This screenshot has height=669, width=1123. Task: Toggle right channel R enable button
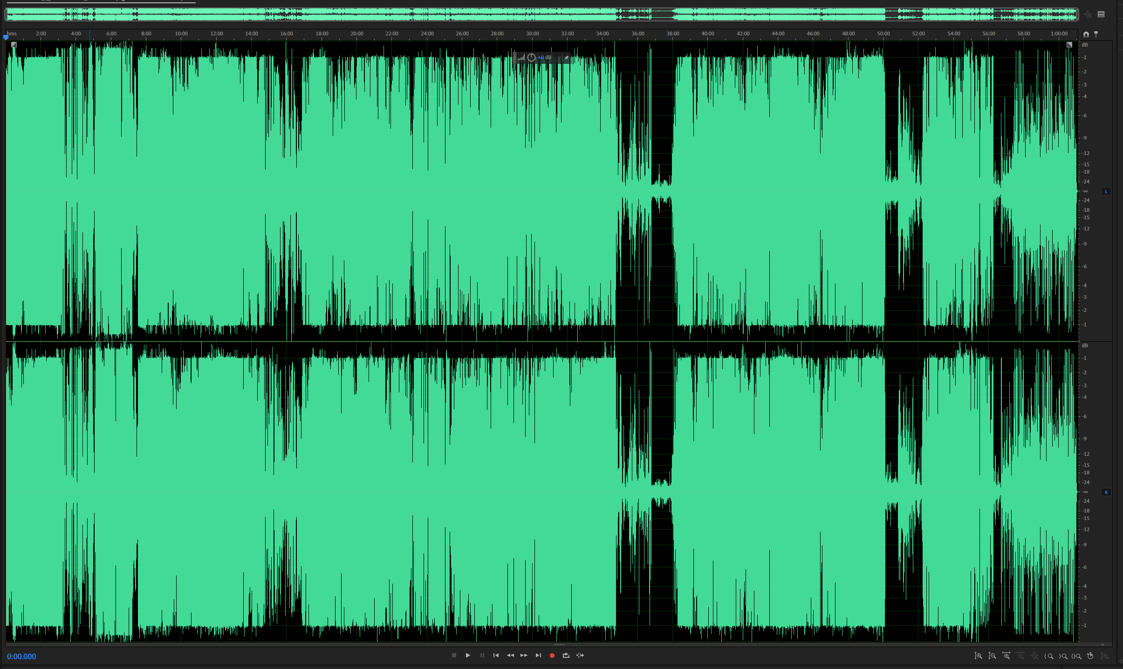(x=1106, y=493)
